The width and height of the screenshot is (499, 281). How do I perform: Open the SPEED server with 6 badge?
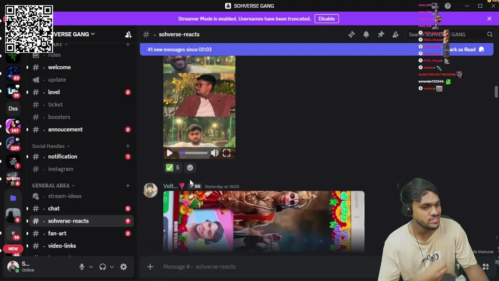(13, 179)
